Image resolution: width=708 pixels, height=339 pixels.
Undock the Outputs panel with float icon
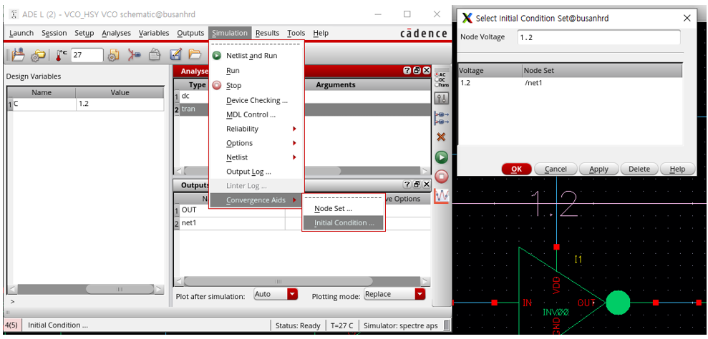coord(417,185)
